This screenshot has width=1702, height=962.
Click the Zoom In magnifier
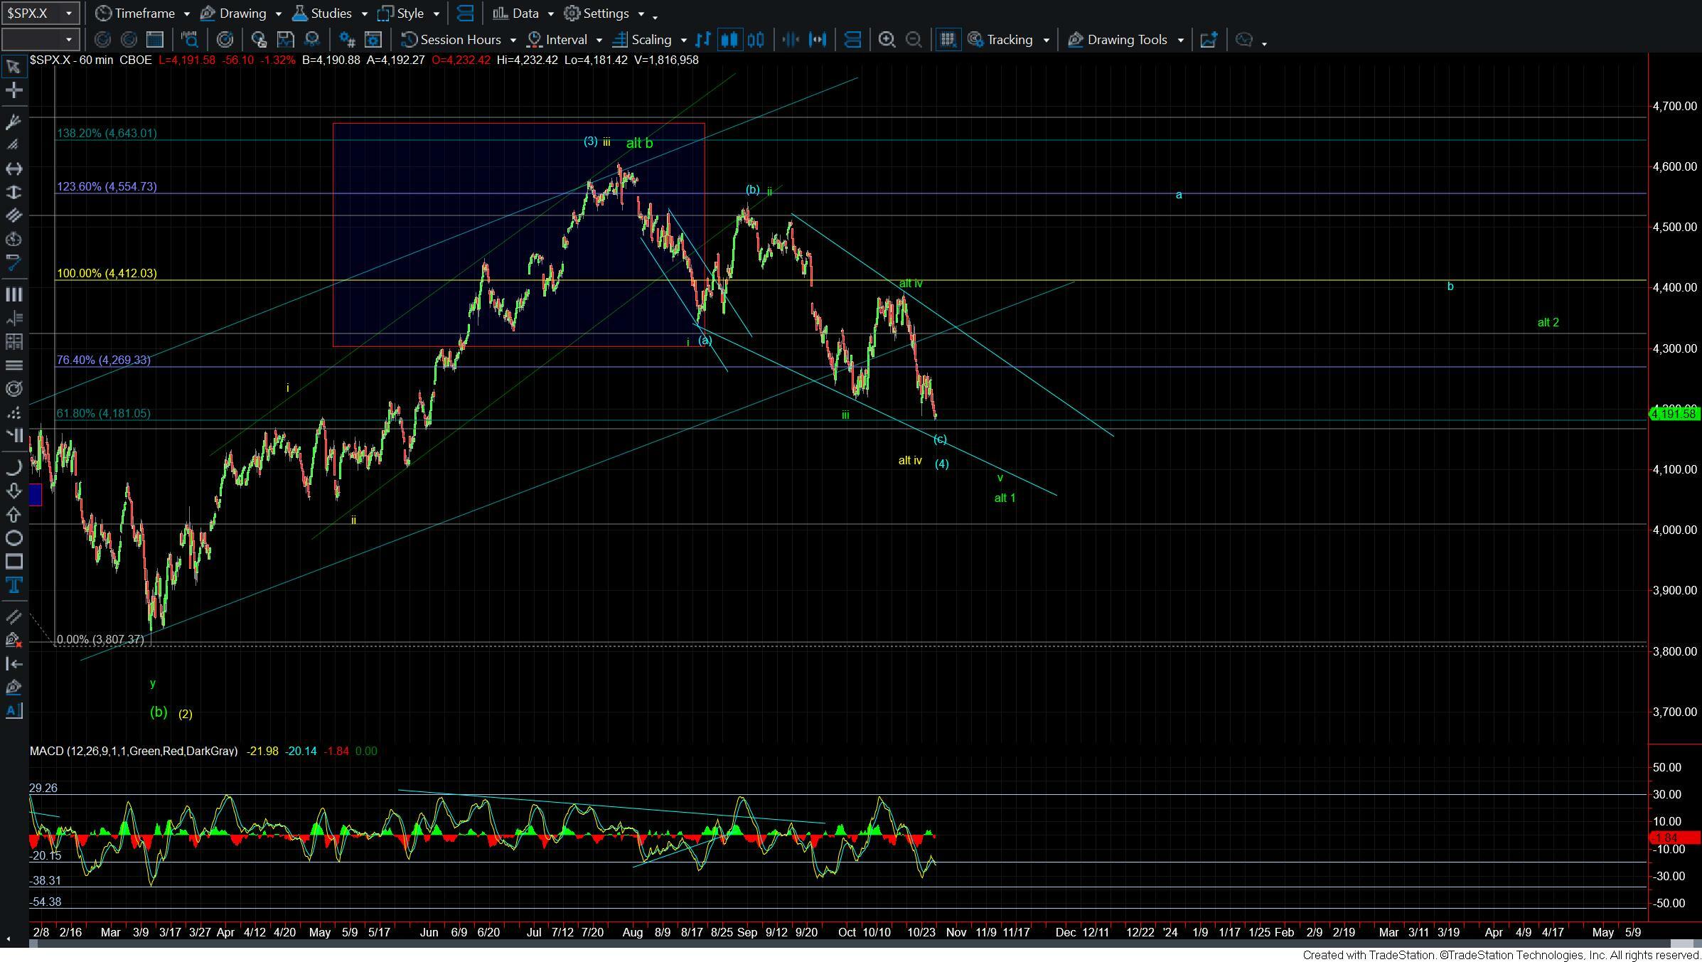pos(887,40)
